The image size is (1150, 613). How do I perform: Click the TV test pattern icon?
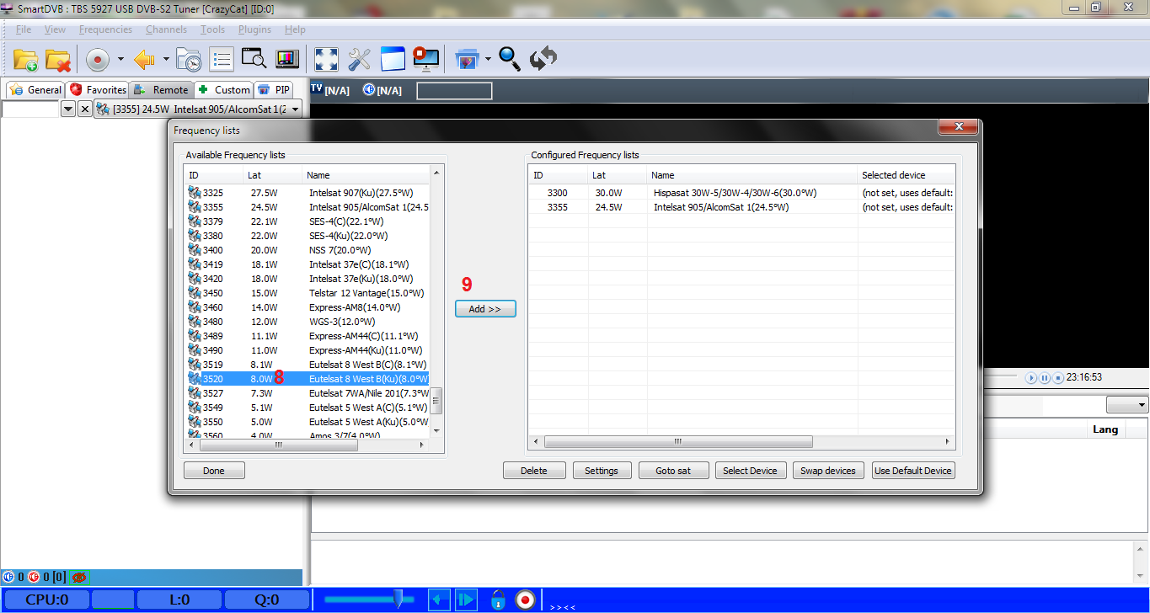[286, 59]
